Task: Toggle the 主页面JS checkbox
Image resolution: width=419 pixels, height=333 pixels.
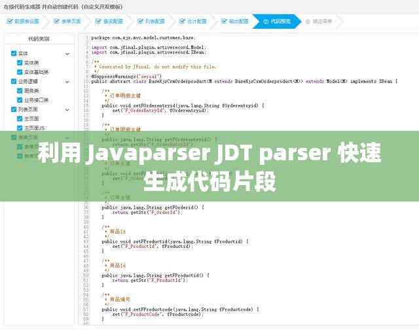Action: [20, 128]
